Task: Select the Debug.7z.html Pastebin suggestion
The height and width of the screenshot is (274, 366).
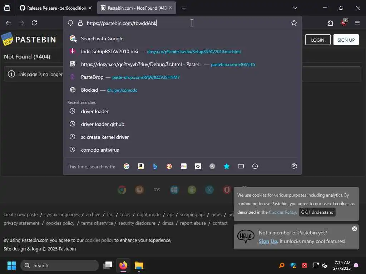Action: click(182, 64)
